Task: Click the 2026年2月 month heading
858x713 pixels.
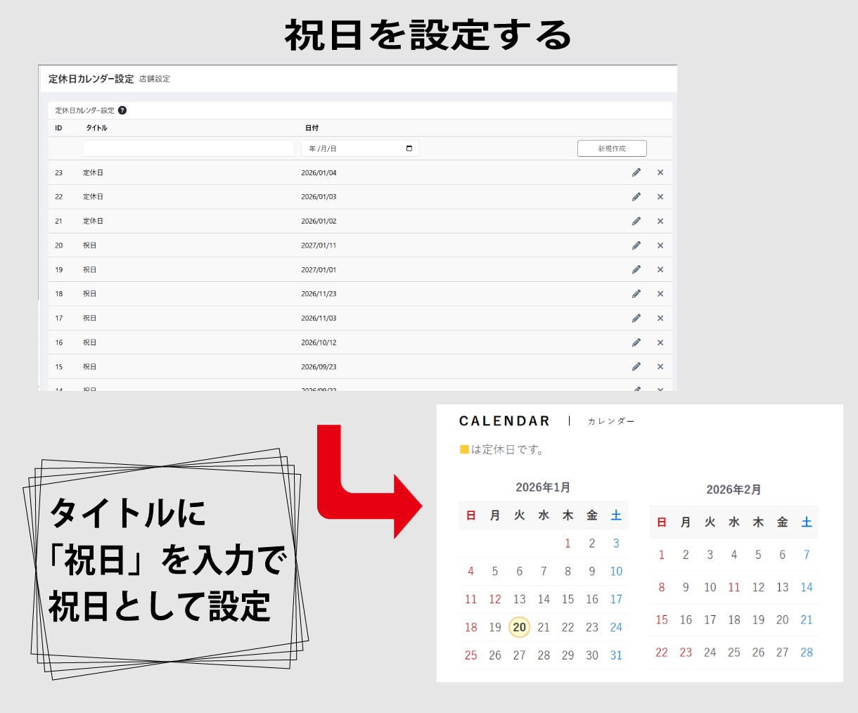Action: tap(734, 489)
